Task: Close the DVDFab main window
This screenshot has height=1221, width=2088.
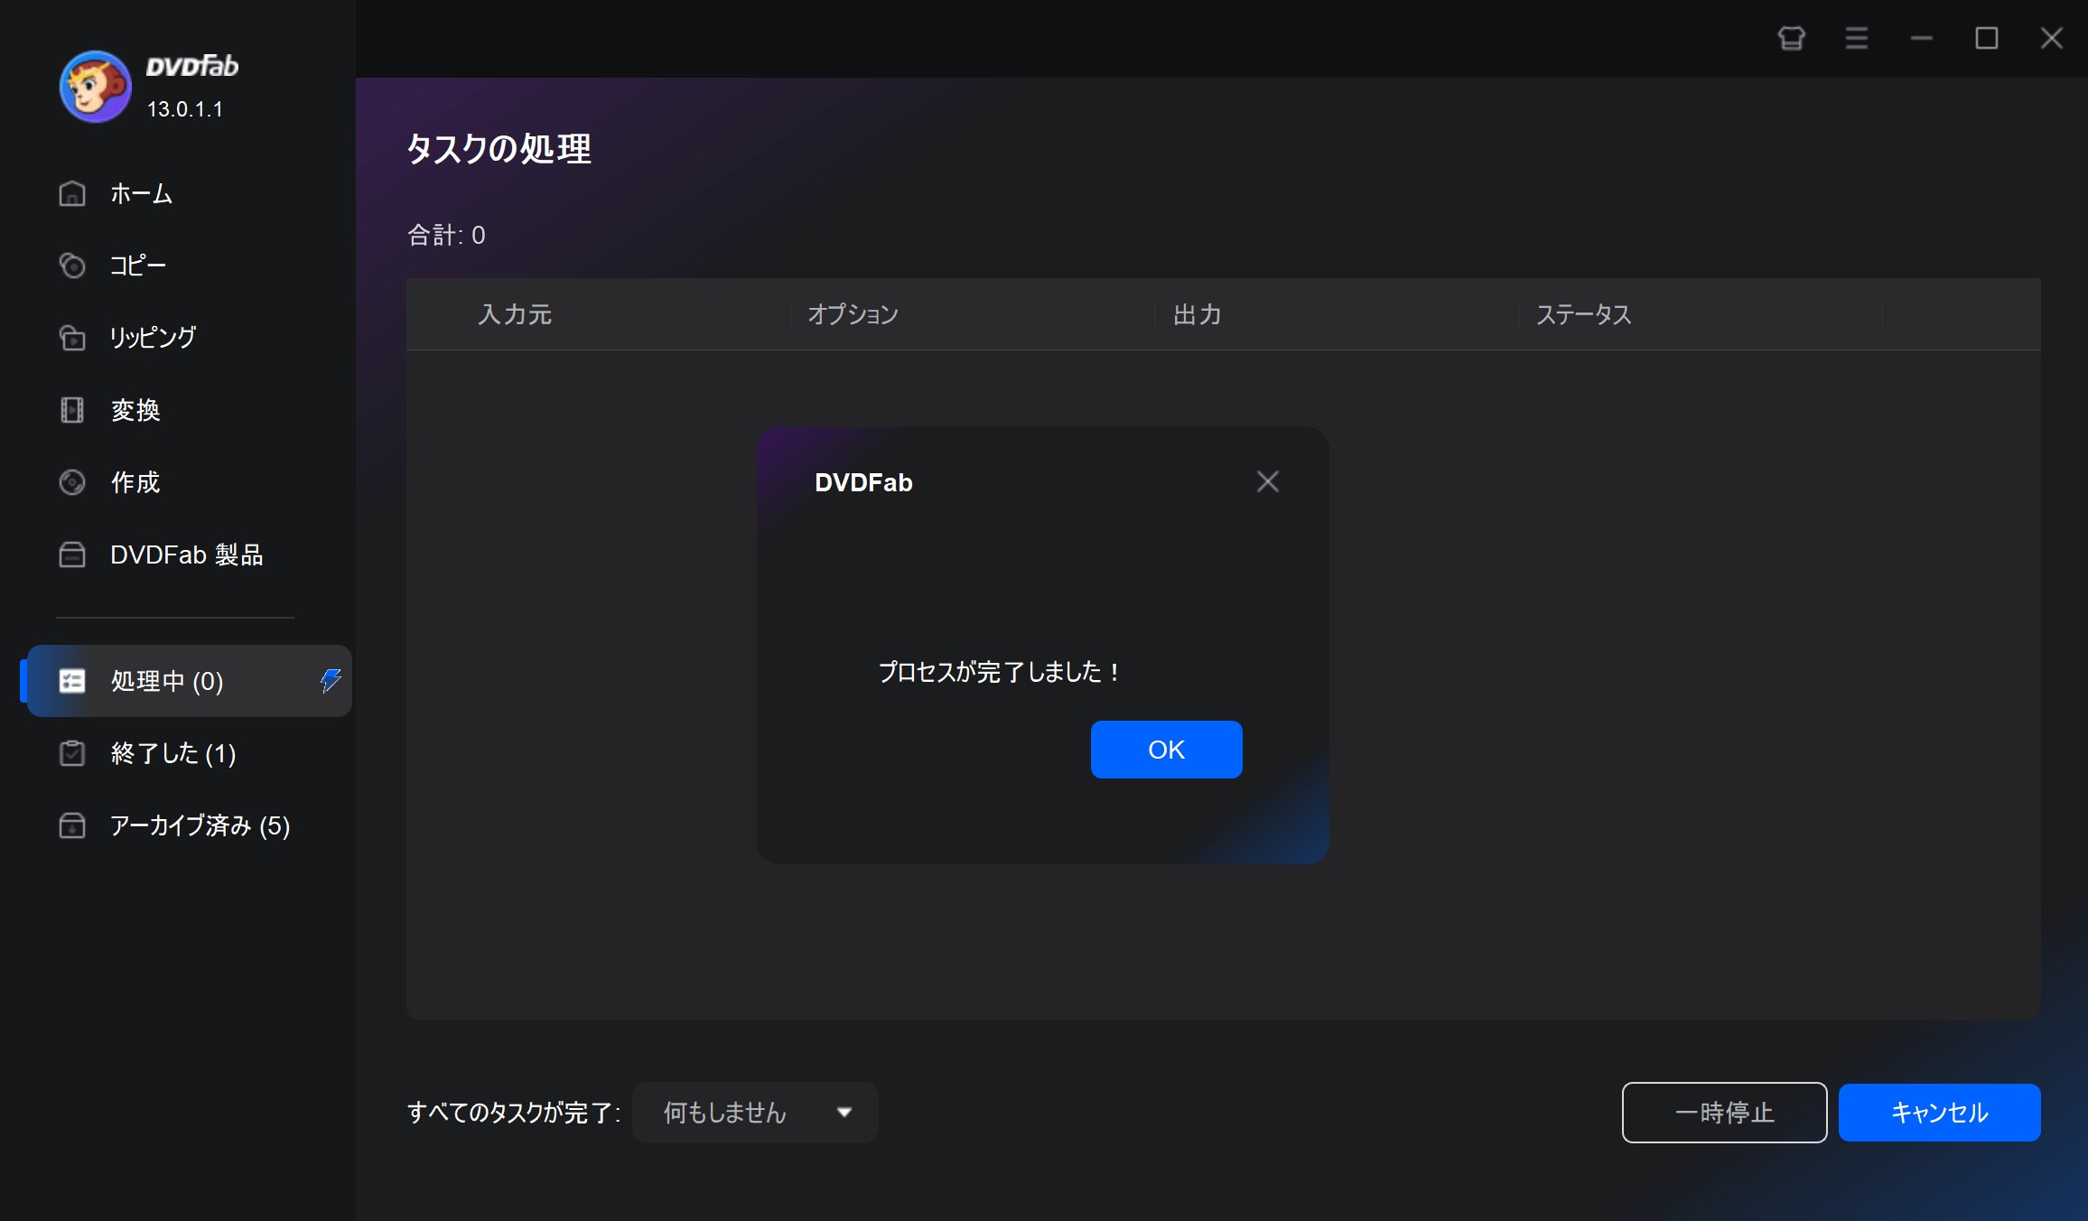Action: click(2052, 38)
